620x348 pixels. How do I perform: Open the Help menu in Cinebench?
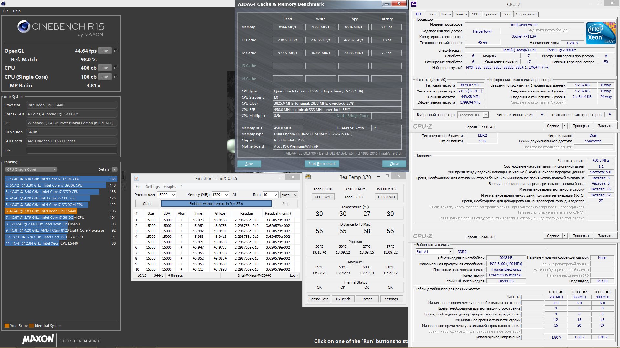coord(17,11)
